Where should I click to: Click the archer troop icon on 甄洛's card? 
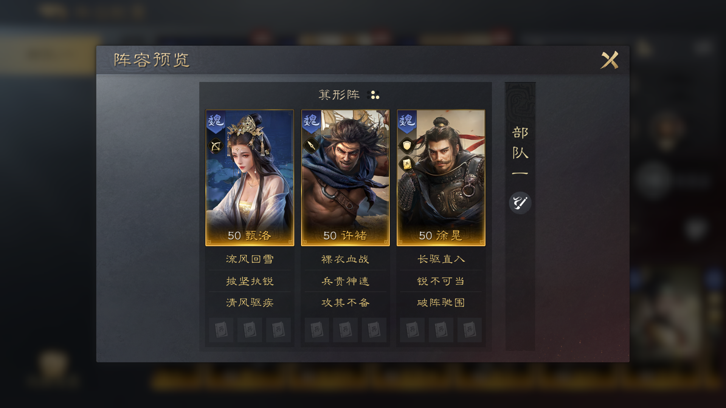(216, 146)
